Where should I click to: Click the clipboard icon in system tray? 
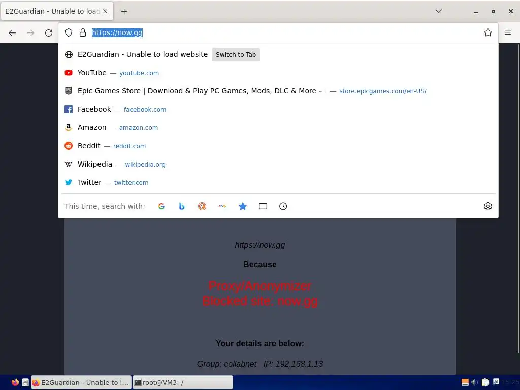click(x=485, y=382)
